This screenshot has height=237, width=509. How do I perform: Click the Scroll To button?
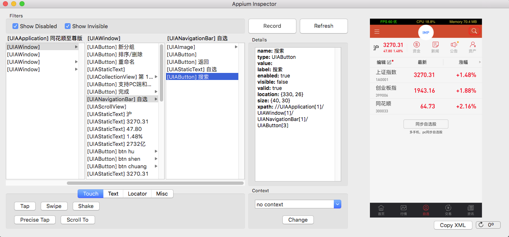click(78, 220)
